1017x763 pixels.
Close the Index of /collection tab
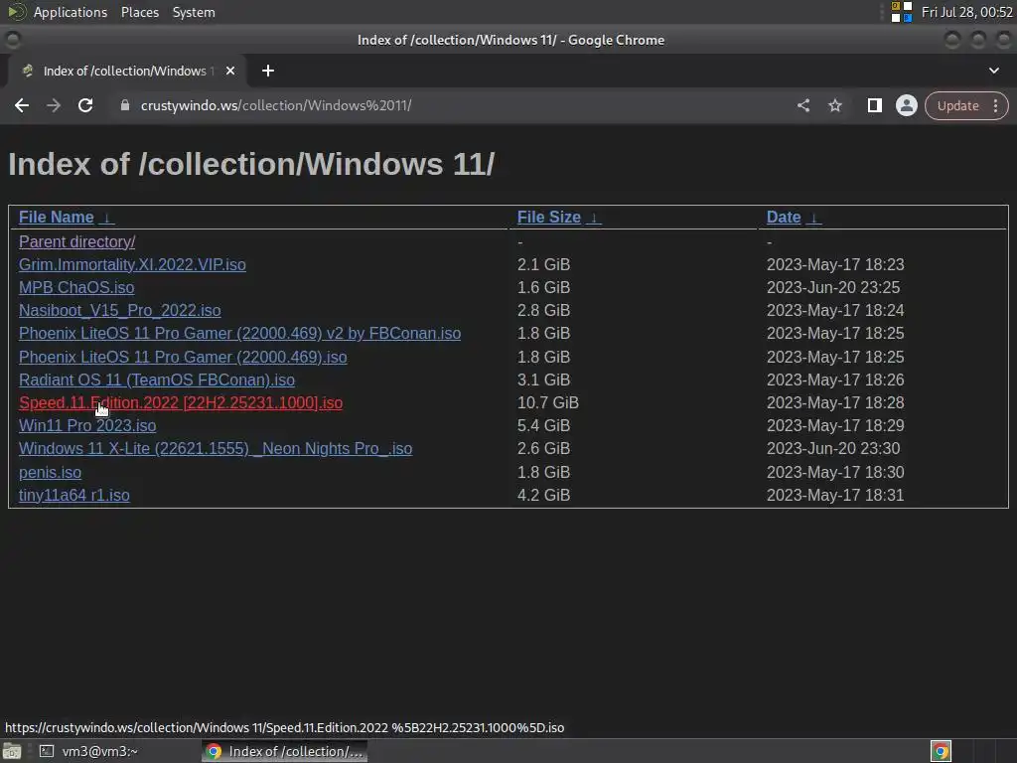pos(230,71)
